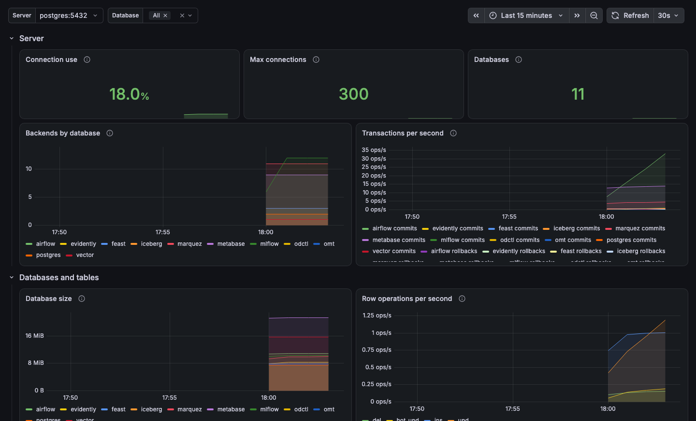Viewport: 696px width, 421px height.
Task: Click the Connection use panel title
Action: (51, 60)
